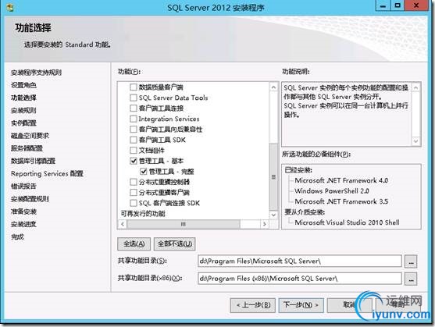
Task: Click Microsoft .NET Framework 4.0 entry
Action: 341,180
